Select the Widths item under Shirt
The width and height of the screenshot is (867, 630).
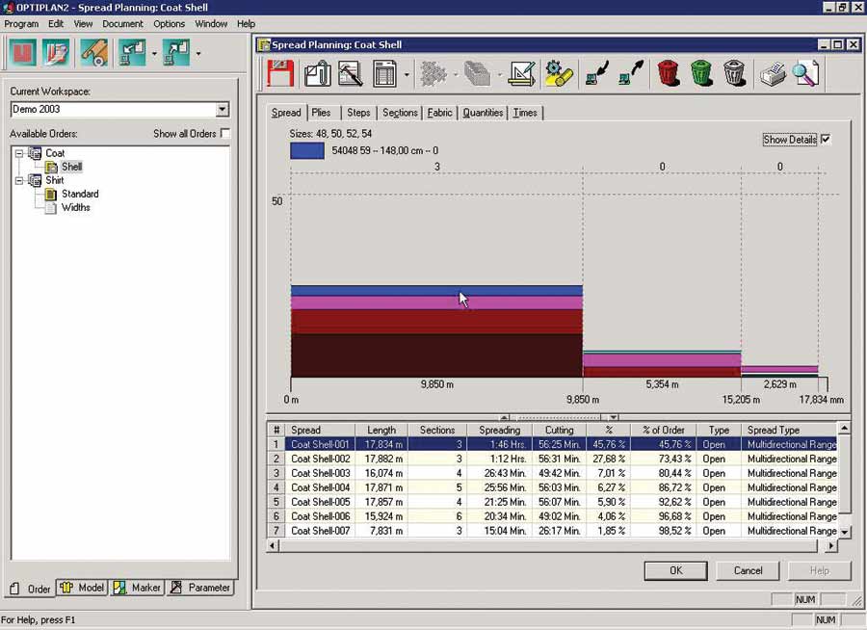[x=76, y=207]
